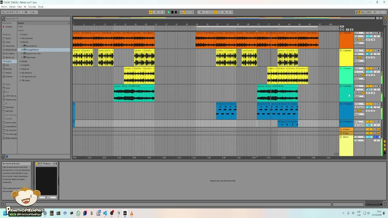Open the VLC cone icon in taskbar
The width and height of the screenshot is (388, 218).
(x=132, y=213)
